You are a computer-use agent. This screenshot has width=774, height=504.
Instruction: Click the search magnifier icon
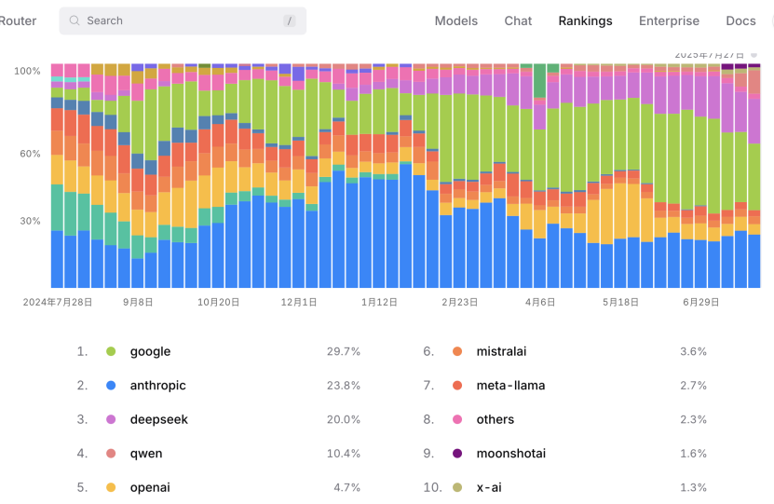[x=75, y=20]
